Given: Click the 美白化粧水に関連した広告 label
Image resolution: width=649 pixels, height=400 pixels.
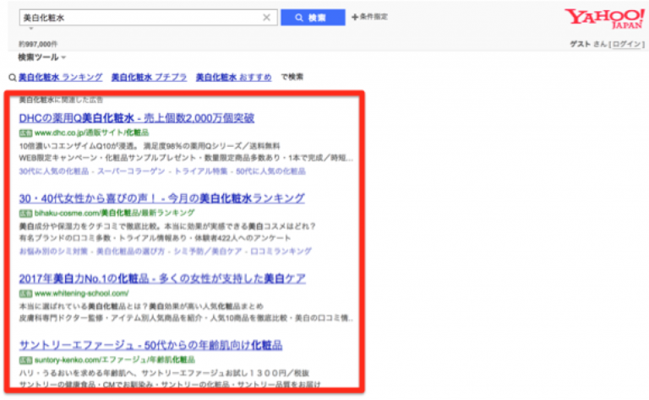Looking at the screenshot, I should 61,100.
